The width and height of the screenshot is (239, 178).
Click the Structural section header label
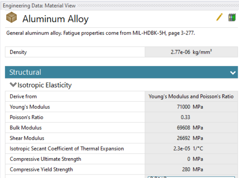tap(25, 72)
